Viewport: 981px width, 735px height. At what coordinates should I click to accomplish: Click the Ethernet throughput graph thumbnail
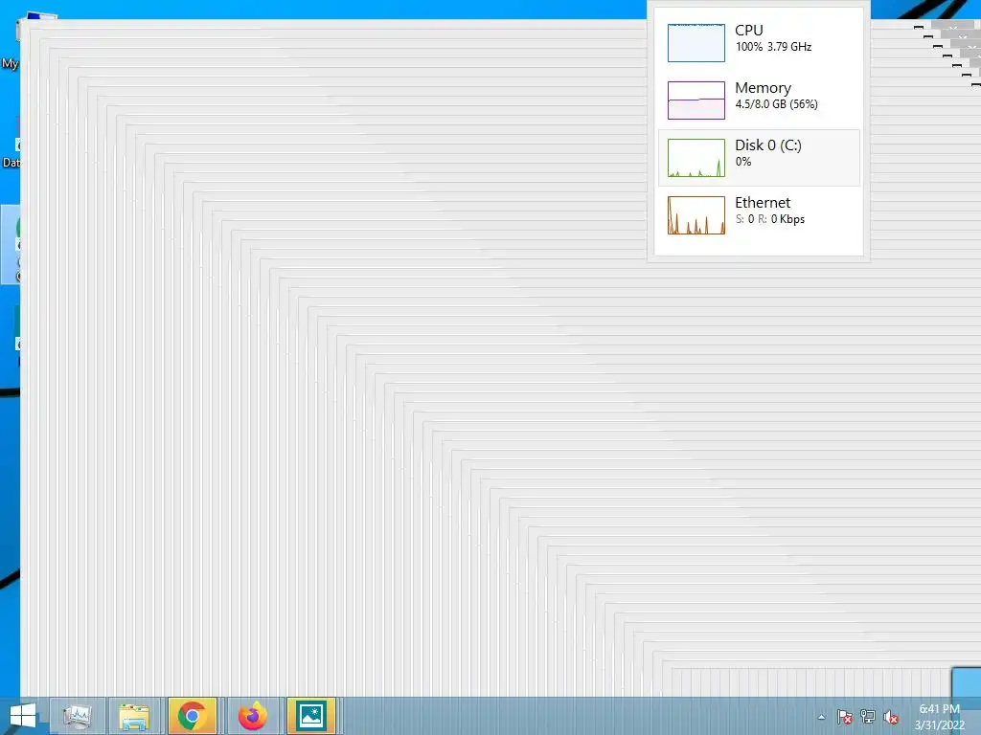(x=696, y=215)
